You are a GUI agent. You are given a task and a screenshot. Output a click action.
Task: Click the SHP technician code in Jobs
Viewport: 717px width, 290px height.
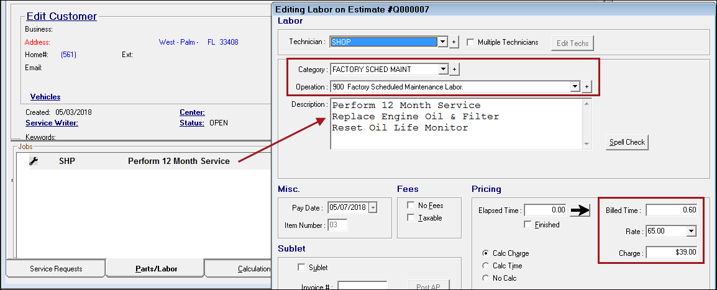click(x=66, y=161)
